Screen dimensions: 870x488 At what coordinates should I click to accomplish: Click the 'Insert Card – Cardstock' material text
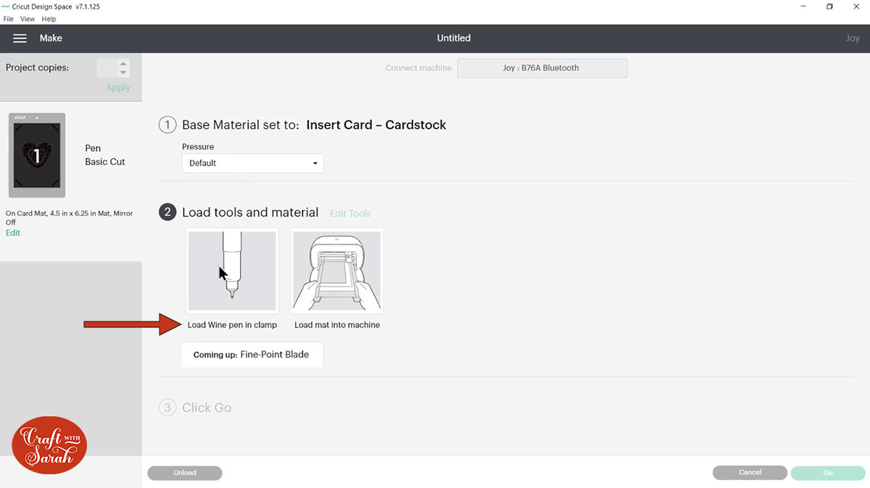coord(376,125)
